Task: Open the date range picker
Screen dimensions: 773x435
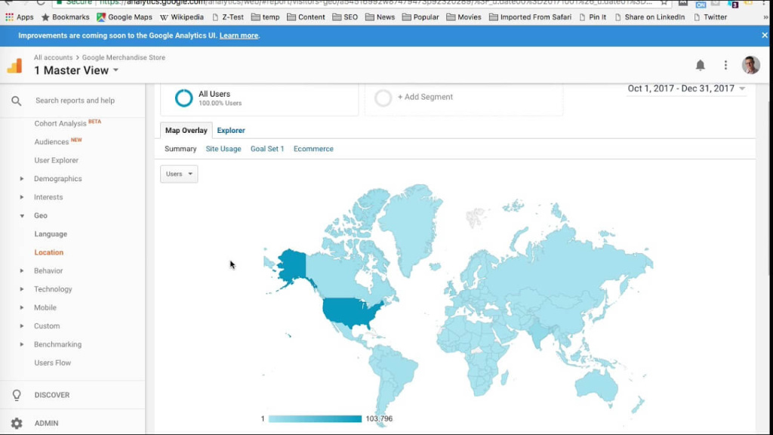Action: click(686, 88)
